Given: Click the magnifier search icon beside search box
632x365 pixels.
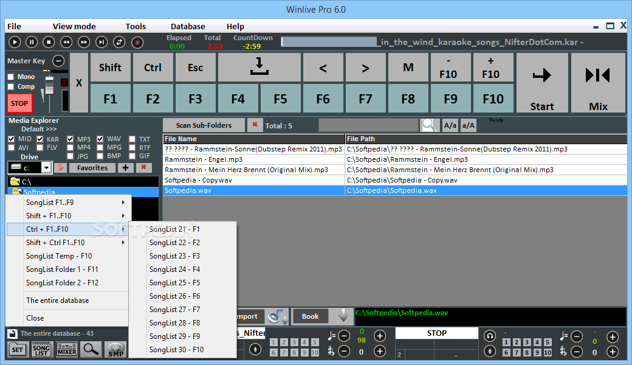Looking at the screenshot, I should pos(429,125).
